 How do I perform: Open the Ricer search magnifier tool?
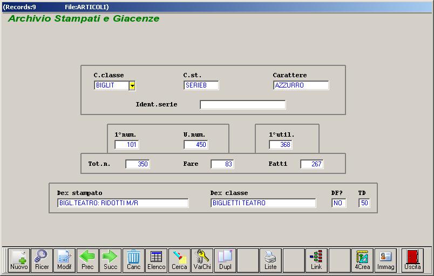pyautogui.click(x=42, y=260)
